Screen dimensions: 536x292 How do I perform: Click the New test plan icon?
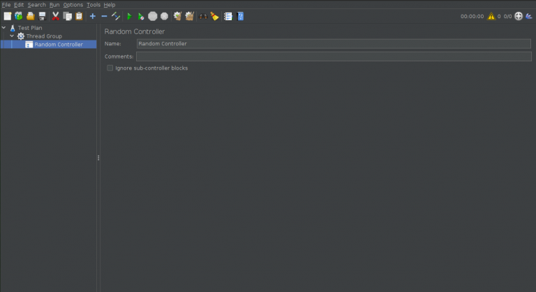point(7,16)
